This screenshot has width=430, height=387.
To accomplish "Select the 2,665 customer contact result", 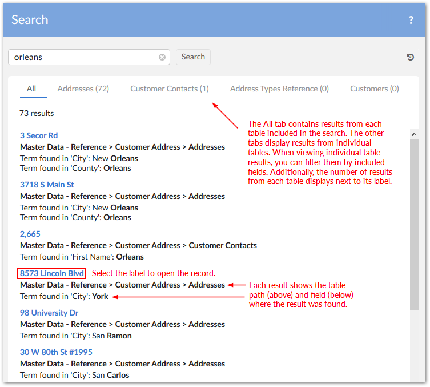I will pyautogui.click(x=30, y=234).
